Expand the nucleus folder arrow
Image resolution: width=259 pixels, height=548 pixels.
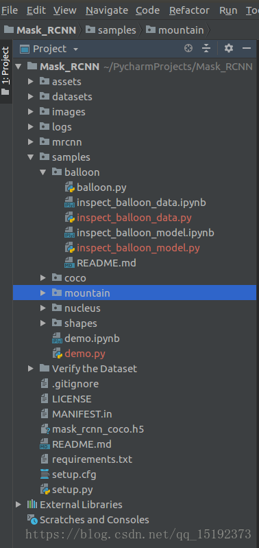43,308
